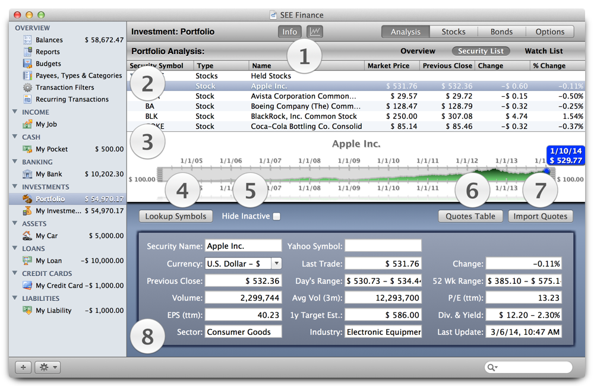594x386 pixels.
Task: Click the Previous Close column header
Action: coord(447,65)
